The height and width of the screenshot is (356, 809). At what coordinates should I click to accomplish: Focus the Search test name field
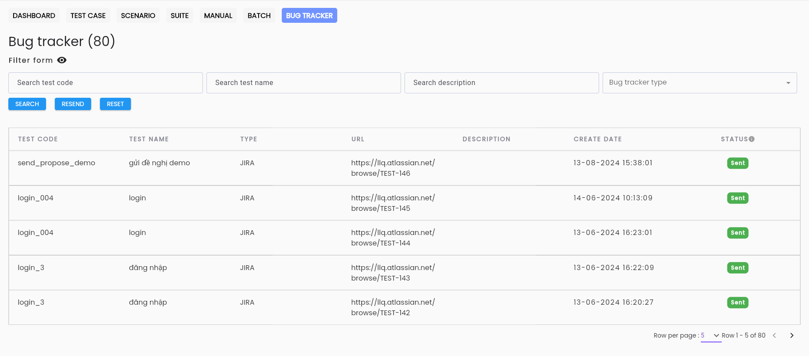tap(303, 83)
